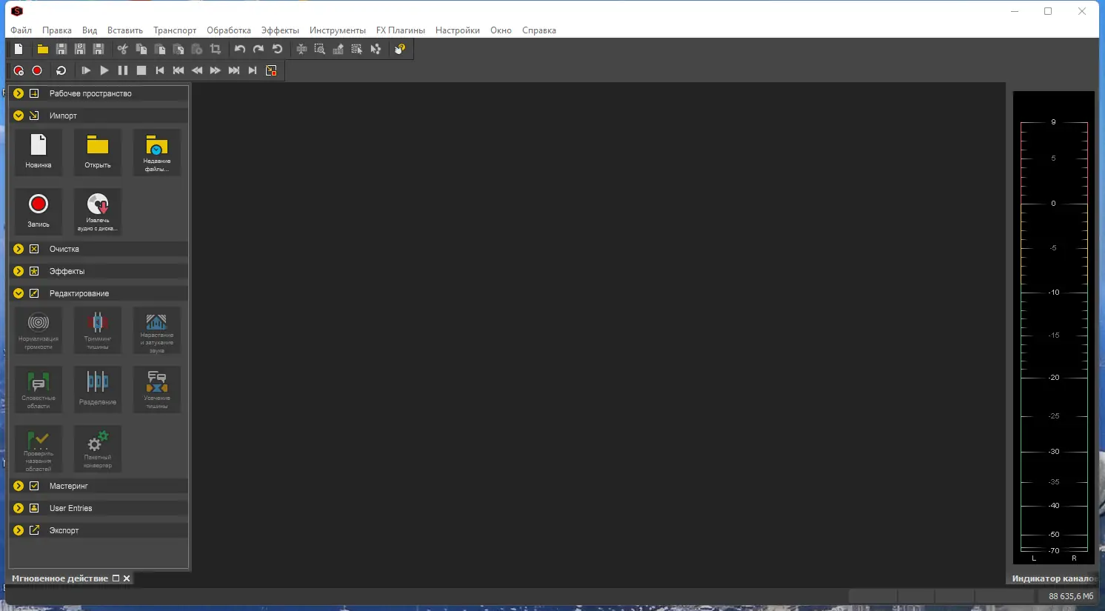
Task: Click the Paste icon in the top toolbar
Action: (x=160, y=49)
